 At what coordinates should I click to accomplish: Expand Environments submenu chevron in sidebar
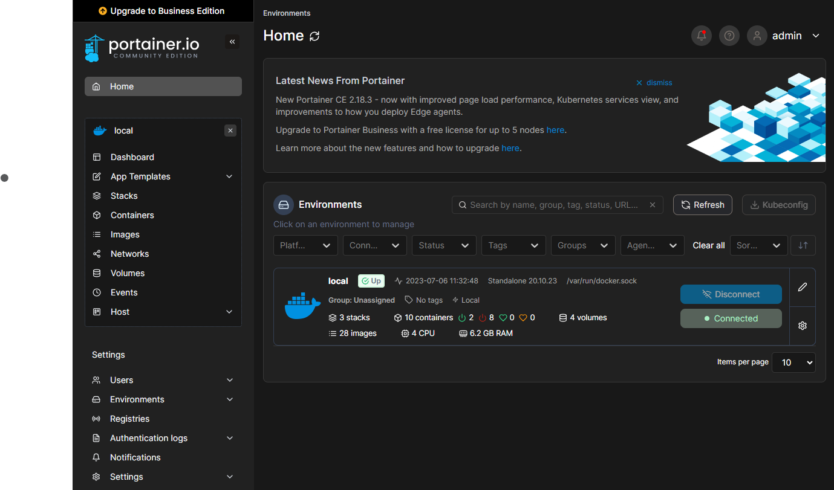click(x=230, y=399)
